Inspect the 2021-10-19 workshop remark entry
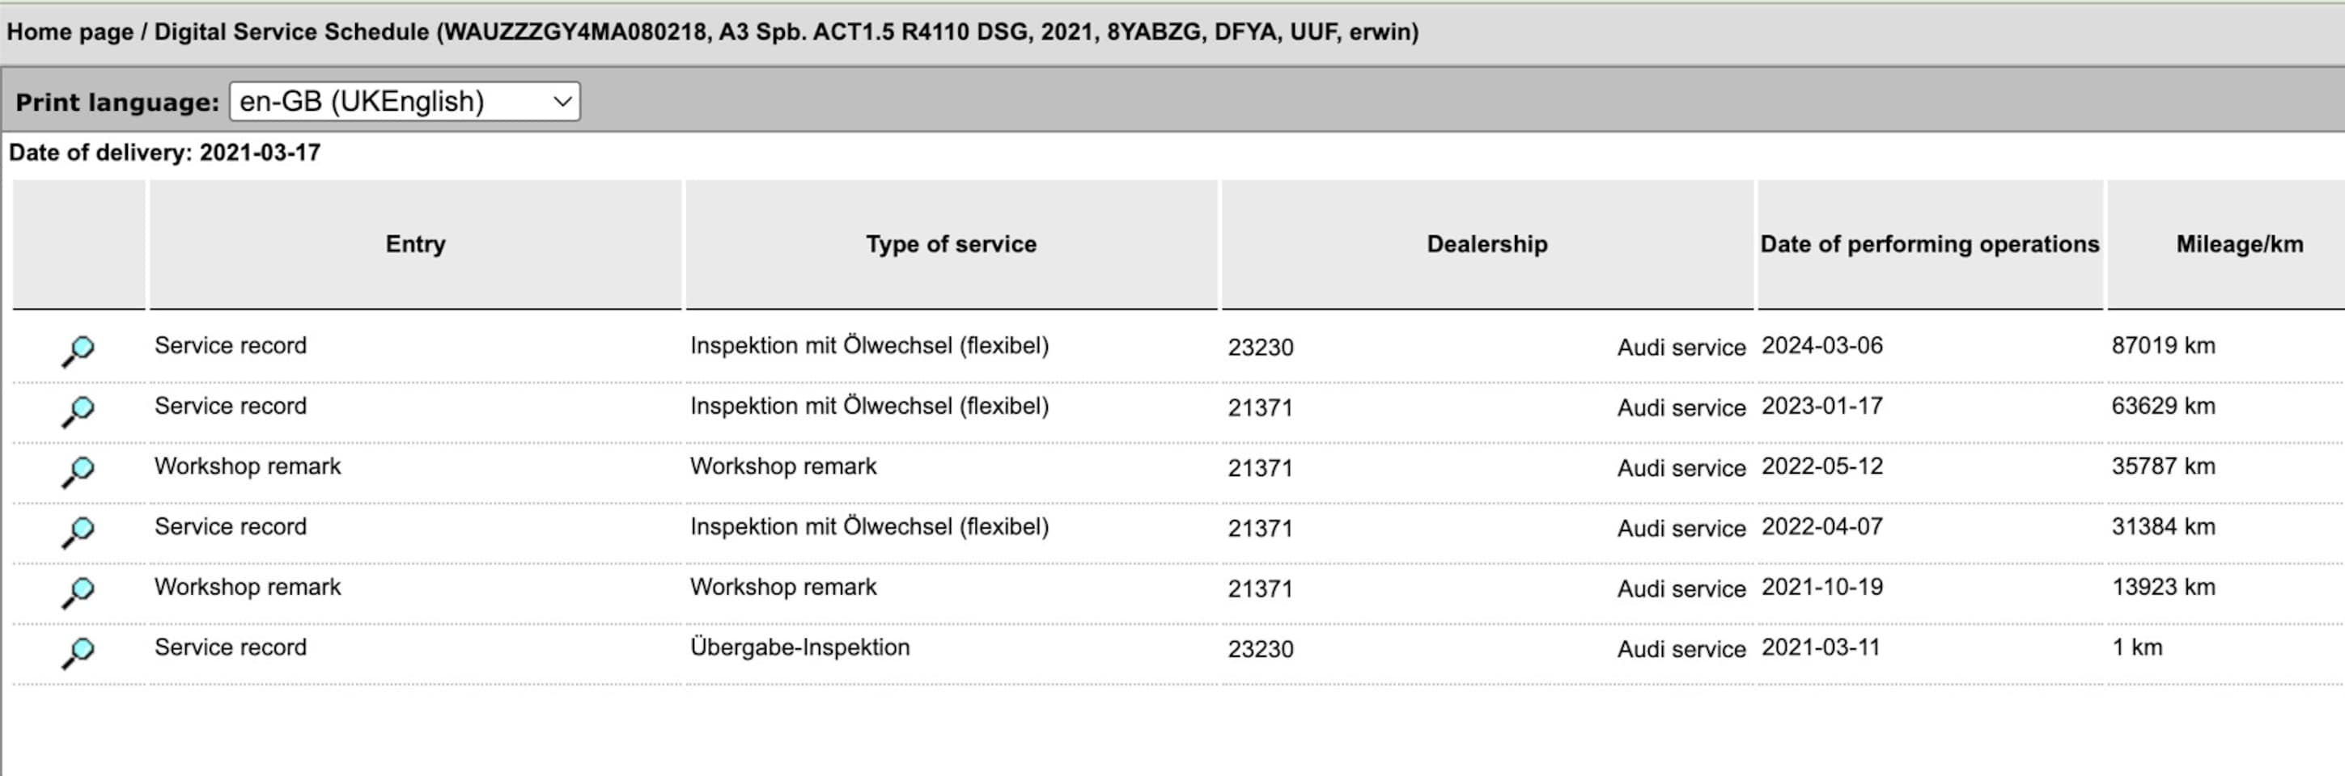2345x776 pixels. (x=78, y=592)
